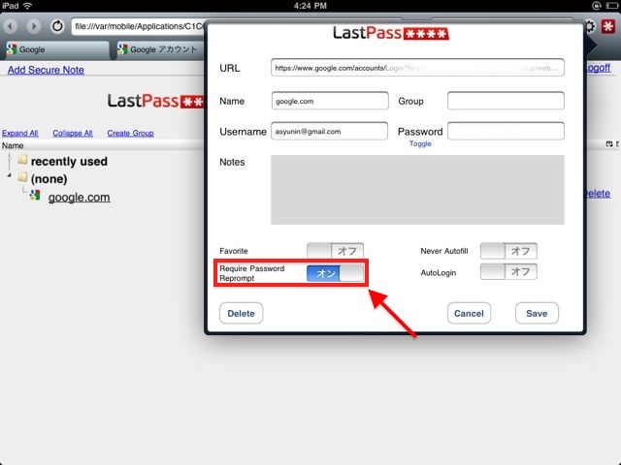
Task: Click the Collapse All link
Action: (x=73, y=134)
